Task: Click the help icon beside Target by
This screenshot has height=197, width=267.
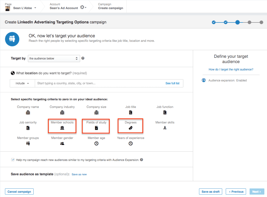Action: [x=83, y=58]
